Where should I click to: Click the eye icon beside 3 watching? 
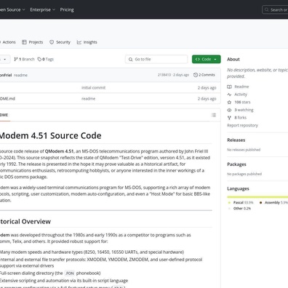(x=229, y=110)
